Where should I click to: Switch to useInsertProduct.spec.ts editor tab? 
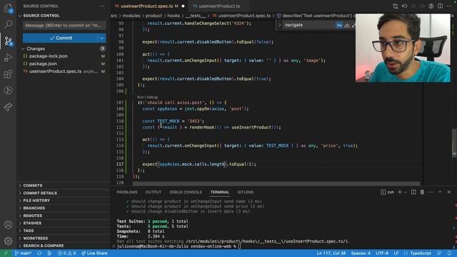(x=149, y=6)
